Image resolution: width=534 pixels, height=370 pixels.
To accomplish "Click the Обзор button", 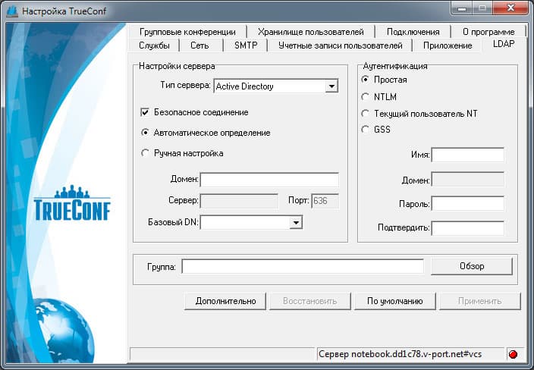I will [x=472, y=266].
